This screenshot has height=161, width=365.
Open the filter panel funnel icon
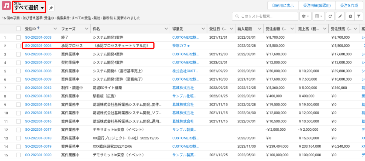(358, 17)
